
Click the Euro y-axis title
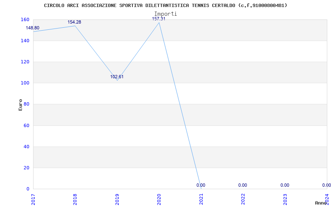click(x=20, y=105)
